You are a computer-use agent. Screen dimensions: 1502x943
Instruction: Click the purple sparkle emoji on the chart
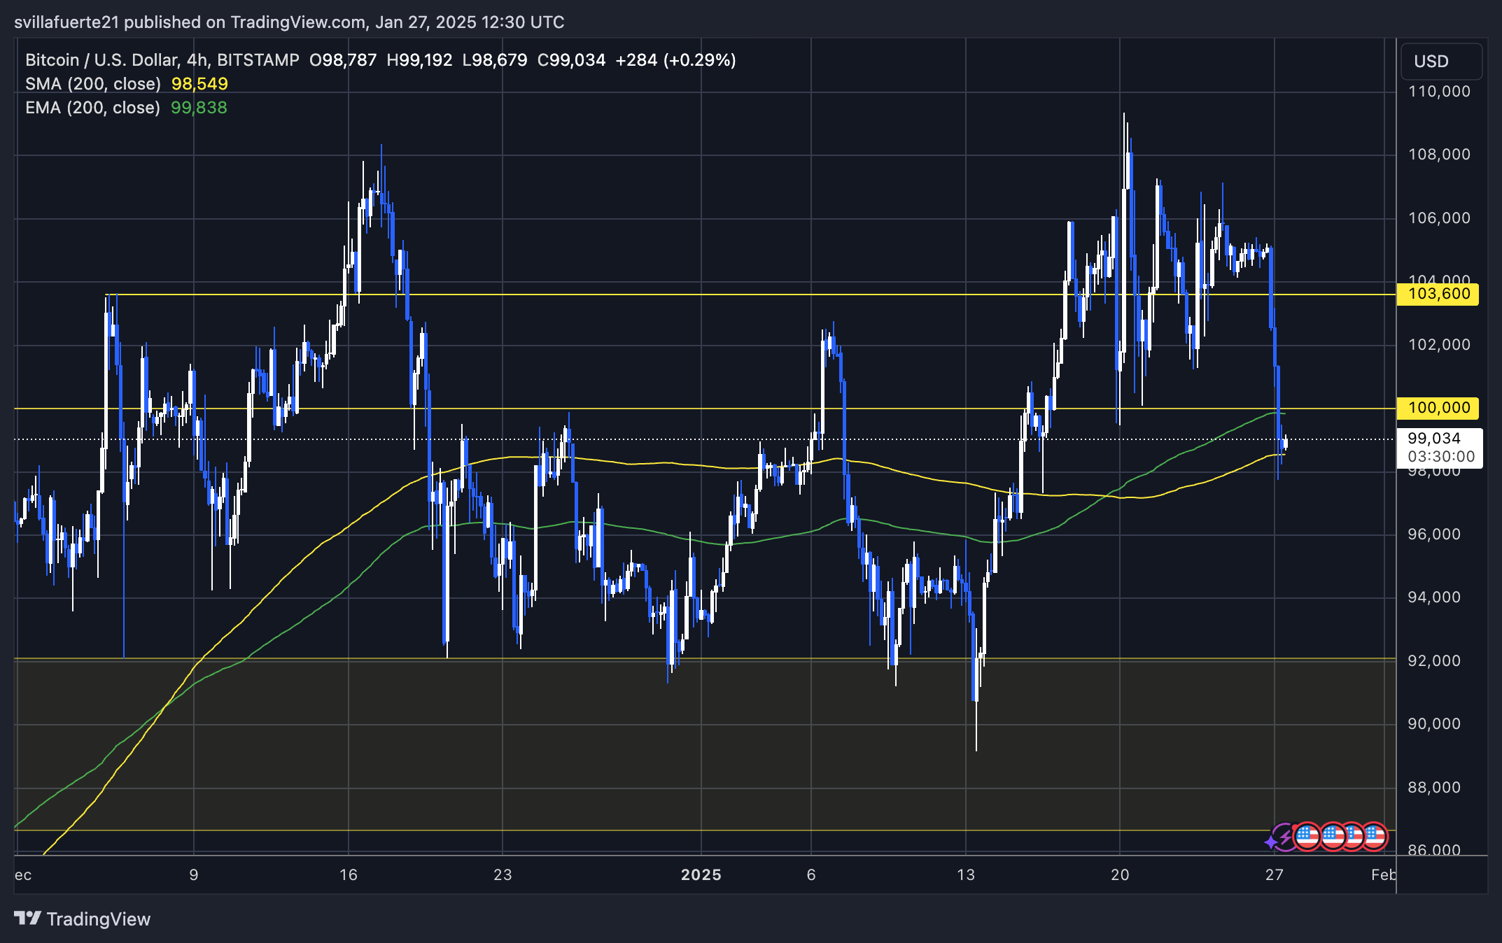click(1271, 842)
